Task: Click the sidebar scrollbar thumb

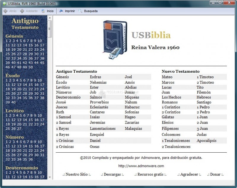Action: (49, 29)
